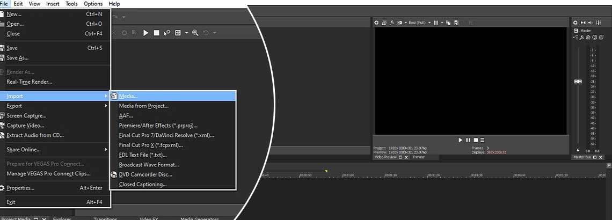Choose Save As... in File menu

[x=18, y=58]
